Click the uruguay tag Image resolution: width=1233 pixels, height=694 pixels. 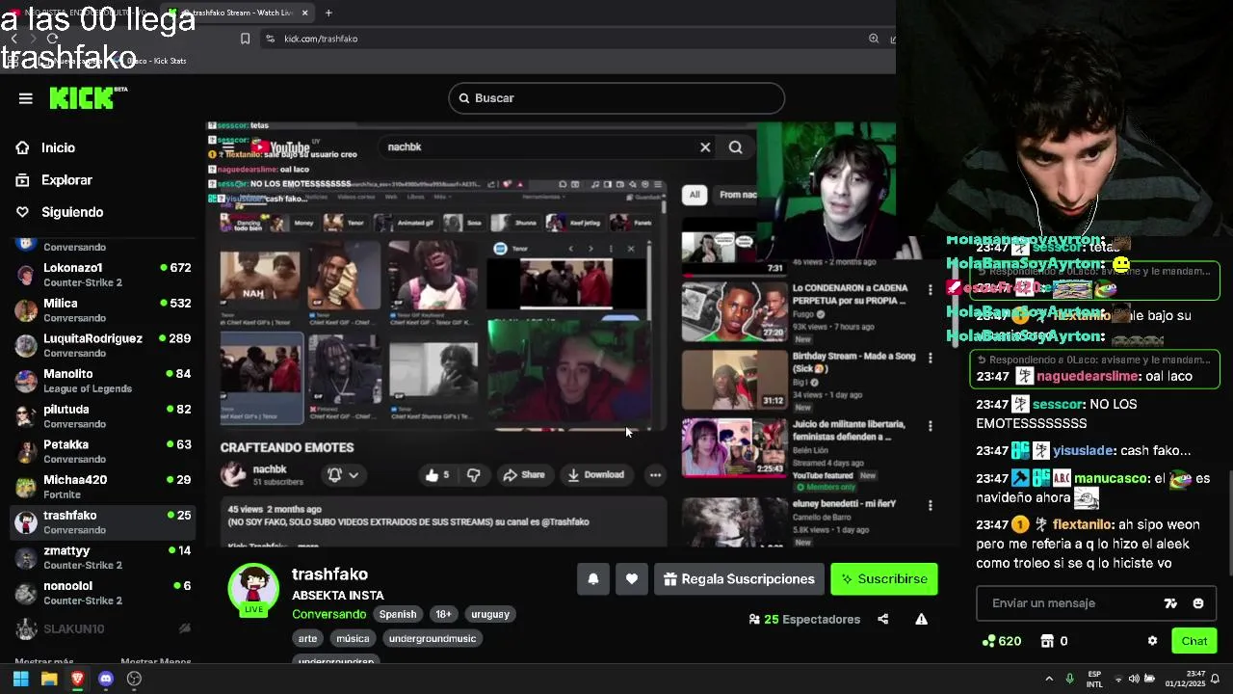coord(490,614)
